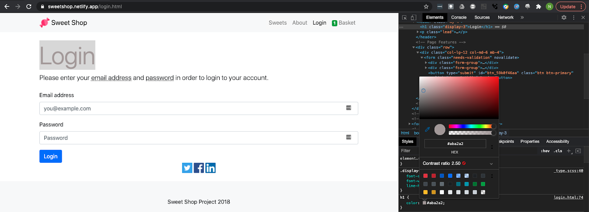Click the inspect element picker icon
Screen dimensions: 589x212
(404, 17)
